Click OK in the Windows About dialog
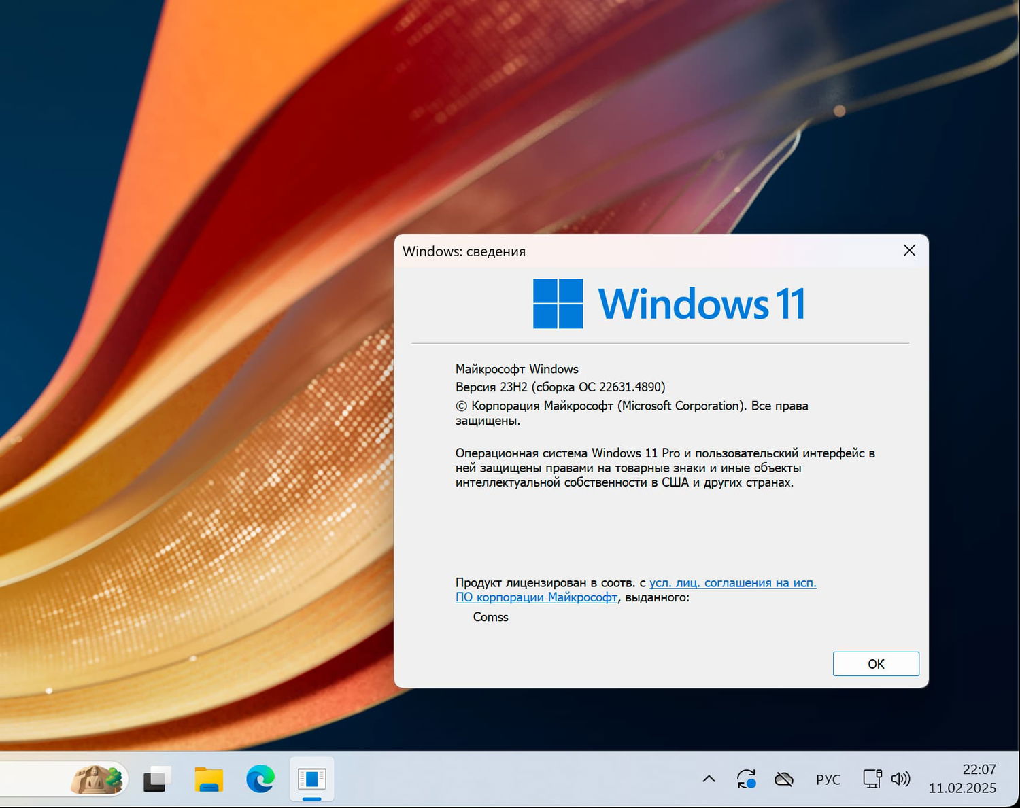Image resolution: width=1020 pixels, height=808 pixels. 875,664
